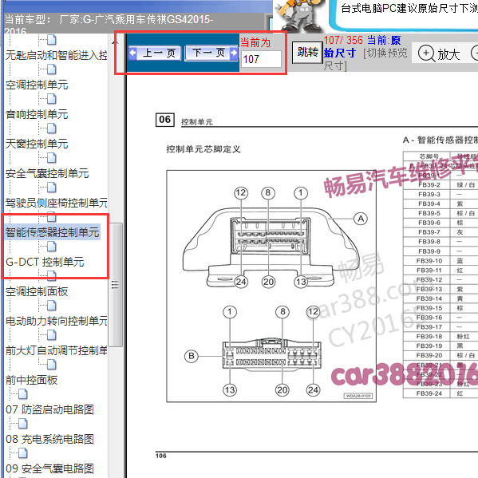The width and height of the screenshot is (478, 478).
Task: Click page icon above 09 安全气囊电路图
Action: coord(22,453)
